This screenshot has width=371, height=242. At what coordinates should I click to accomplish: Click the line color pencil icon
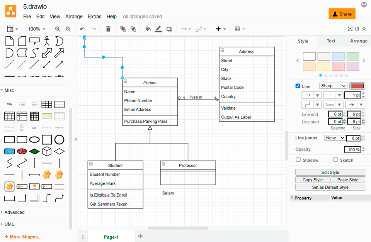[158, 29]
